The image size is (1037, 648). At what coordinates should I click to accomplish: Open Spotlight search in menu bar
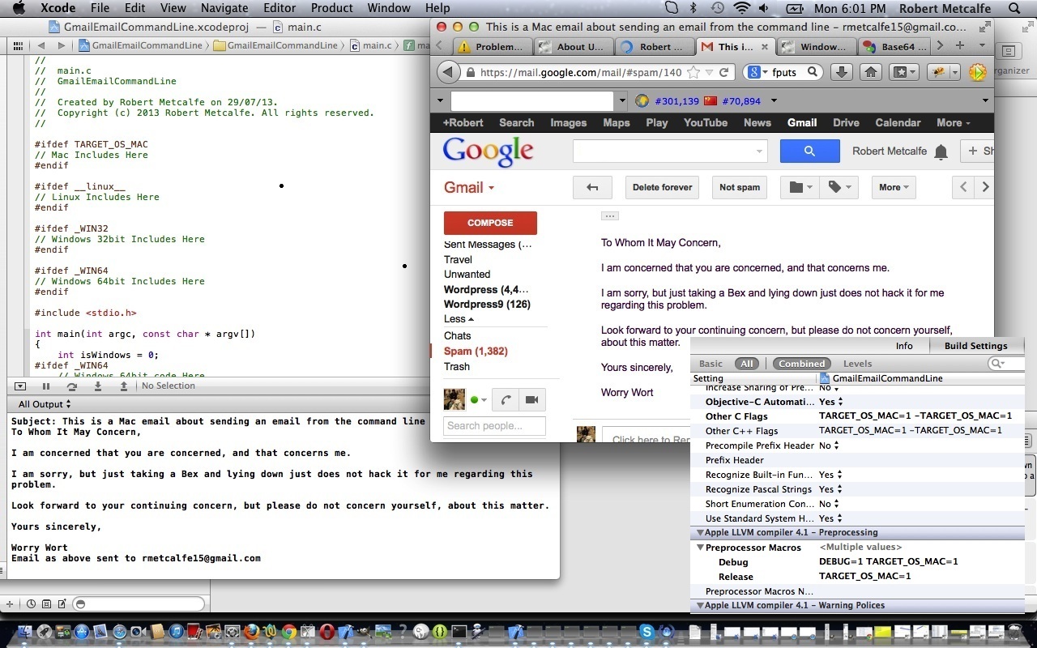pyautogui.click(x=1014, y=8)
